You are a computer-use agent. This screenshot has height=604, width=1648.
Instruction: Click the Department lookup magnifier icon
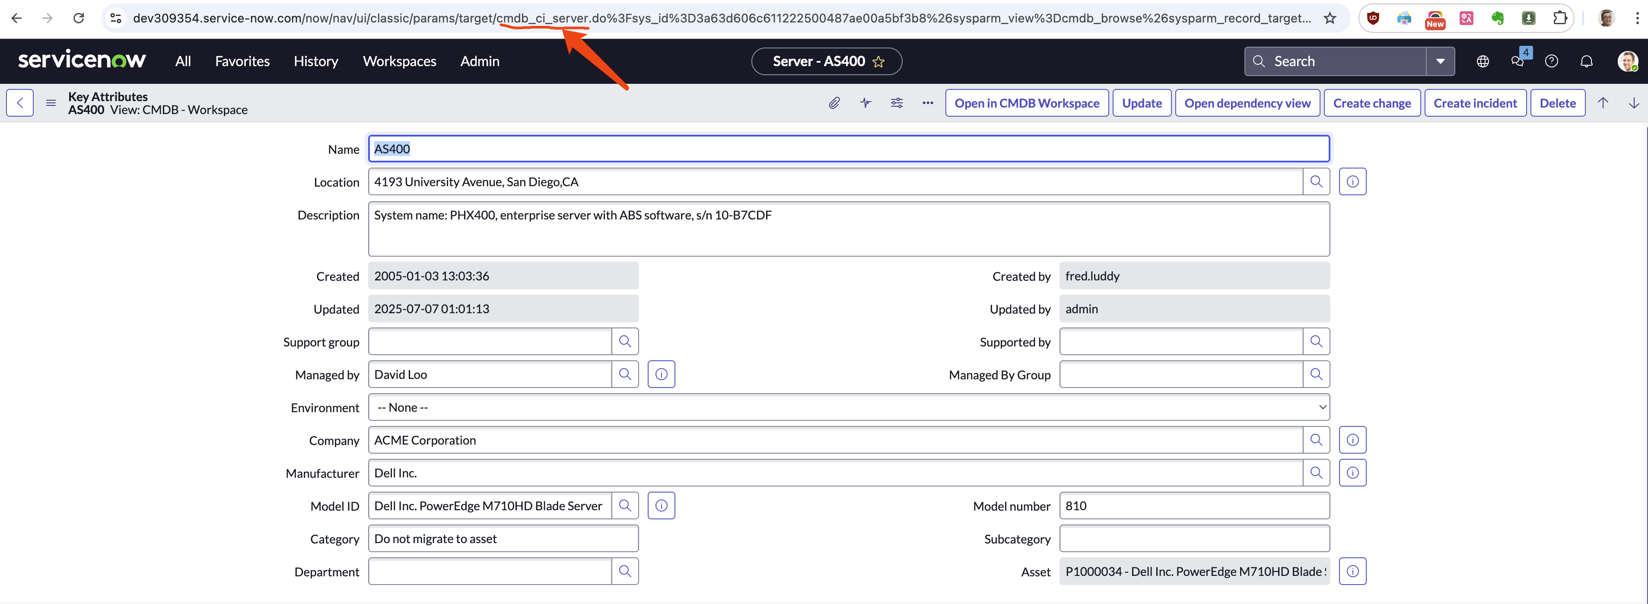[624, 571]
